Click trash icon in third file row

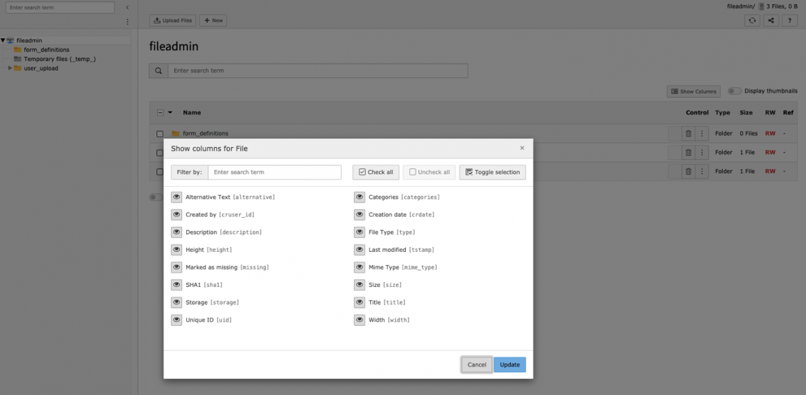[x=688, y=171]
